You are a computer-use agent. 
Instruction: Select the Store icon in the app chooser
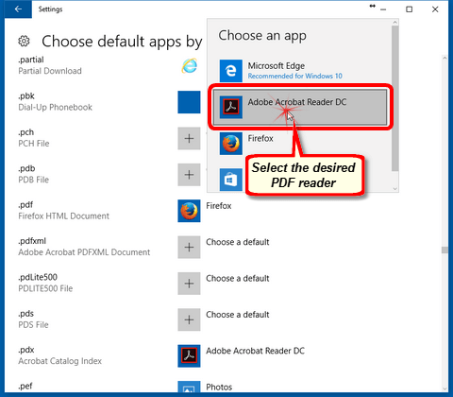231,180
